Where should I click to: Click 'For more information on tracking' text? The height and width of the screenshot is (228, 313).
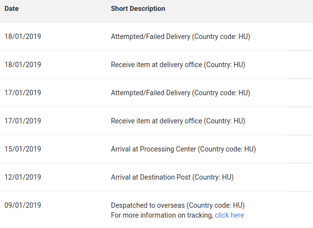point(162,215)
